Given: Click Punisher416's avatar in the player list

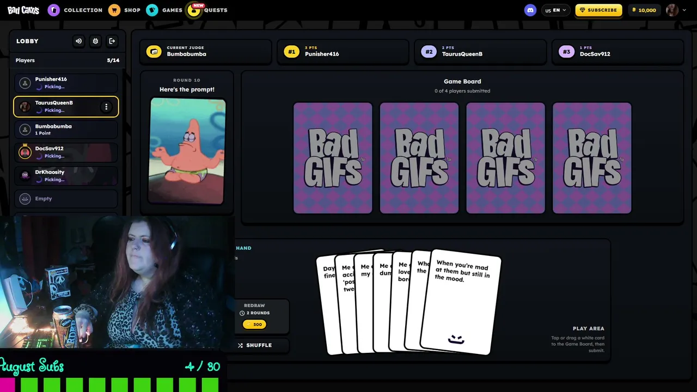Looking at the screenshot, I should point(25,83).
